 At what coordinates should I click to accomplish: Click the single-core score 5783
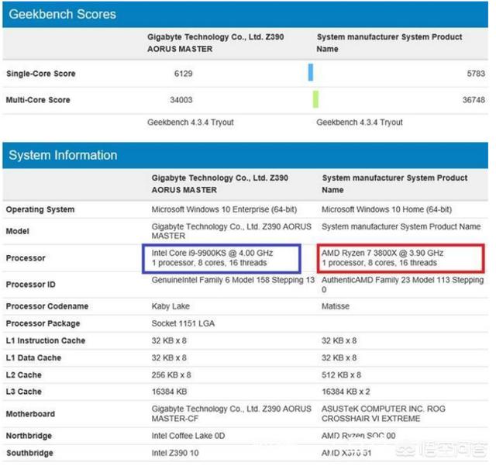pos(476,74)
